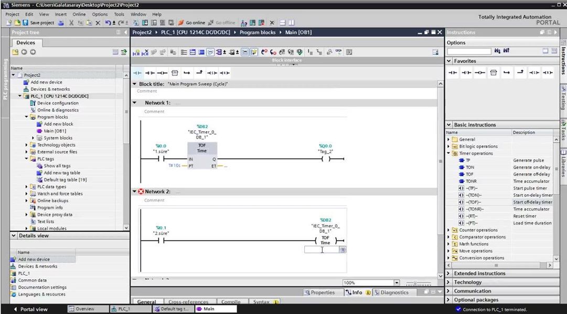Insert an empty box from editor favorites
This screenshot has width=567, height=314.
[175, 73]
